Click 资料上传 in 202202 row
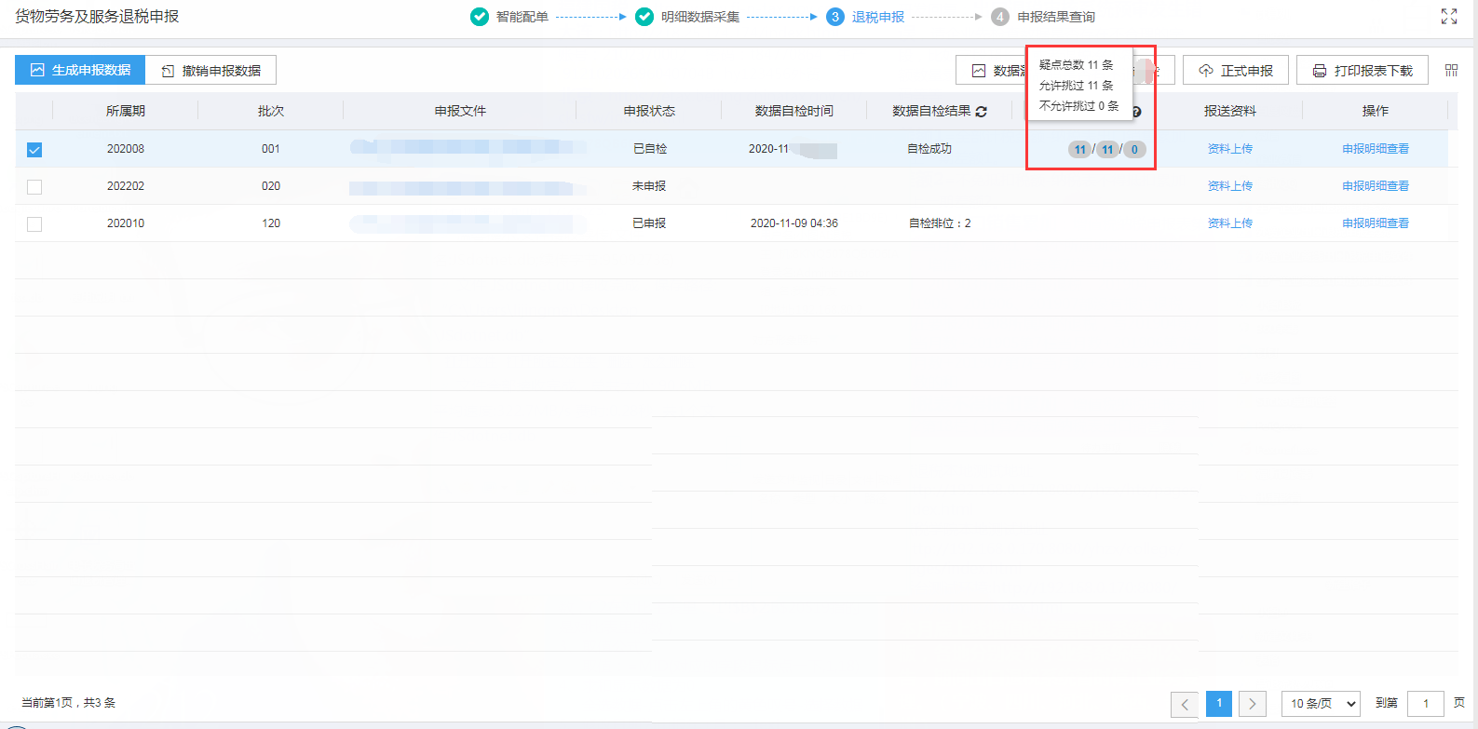This screenshot has width=1478, height=729. (x=1230, y=186)
